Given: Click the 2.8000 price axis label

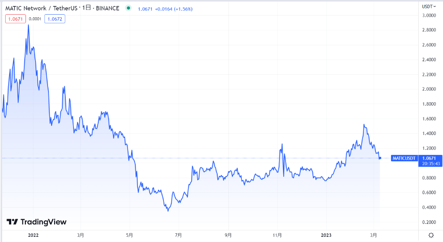Looking at the screenshot, I should (x=429, y=30).
